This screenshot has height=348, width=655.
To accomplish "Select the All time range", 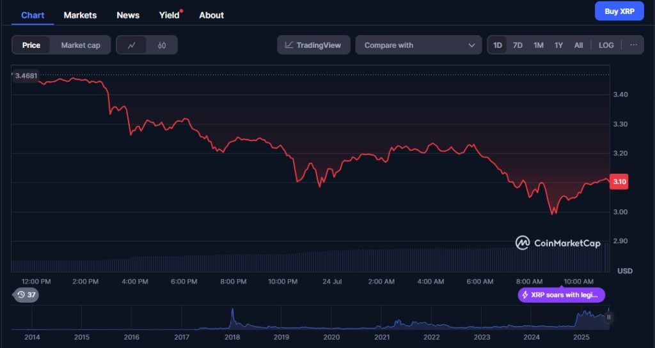I will click(x=578, y=45).
